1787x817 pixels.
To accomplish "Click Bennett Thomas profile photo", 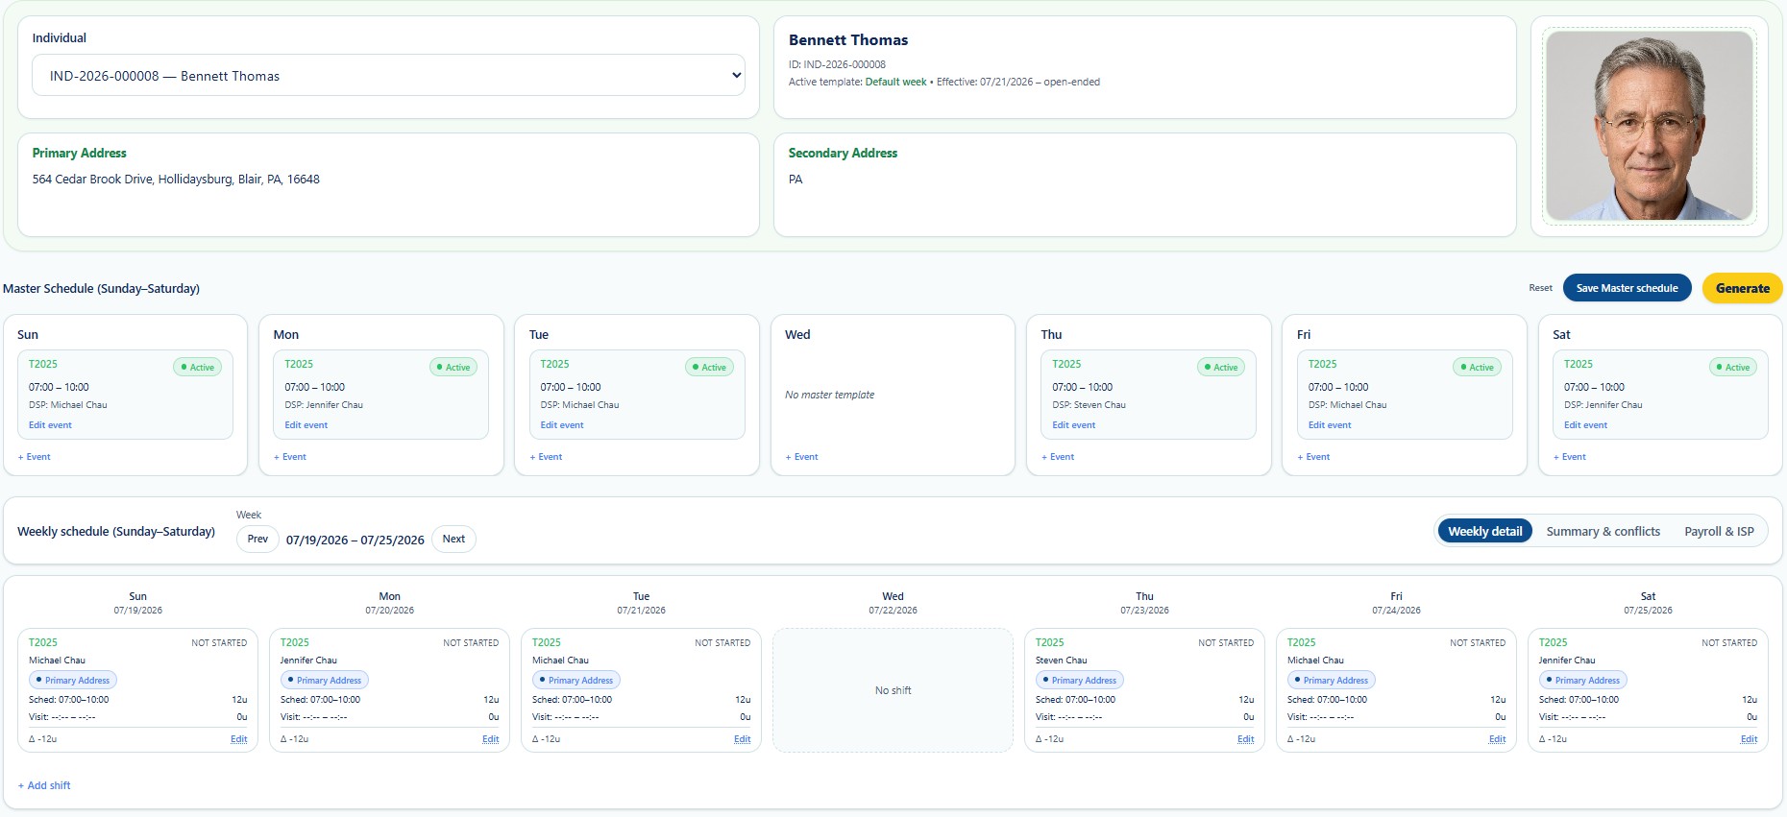I will (1650, 126).
